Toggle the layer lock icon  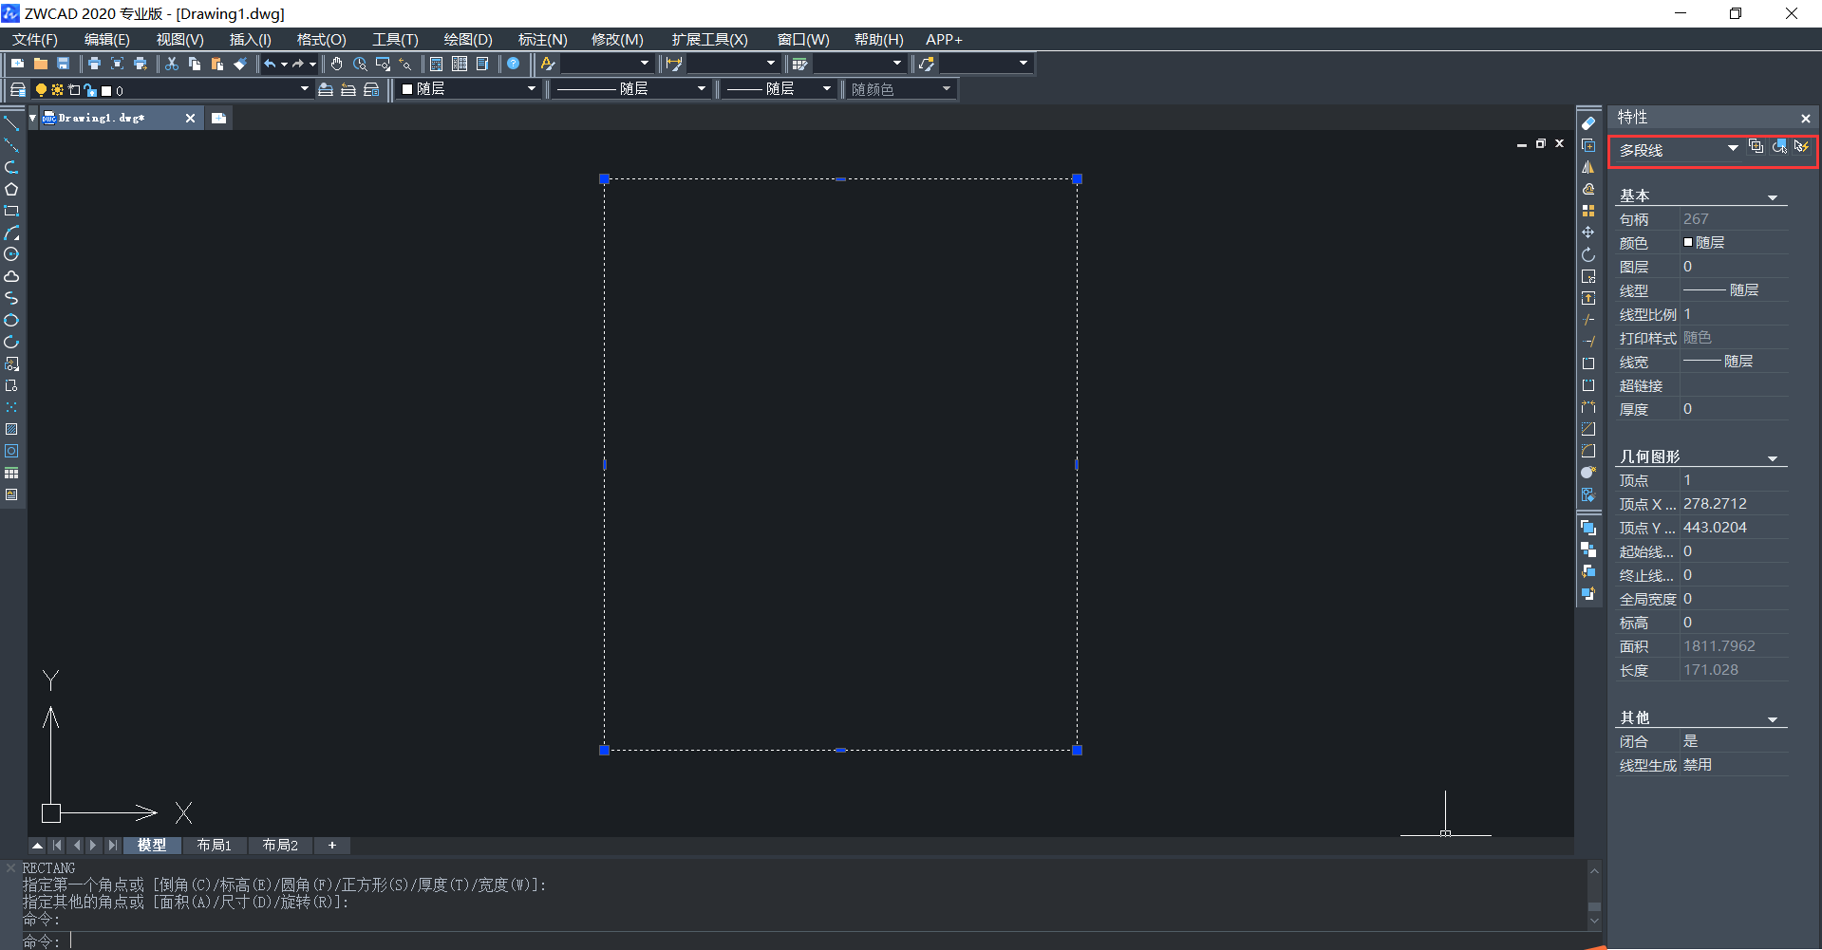(90, 90)
